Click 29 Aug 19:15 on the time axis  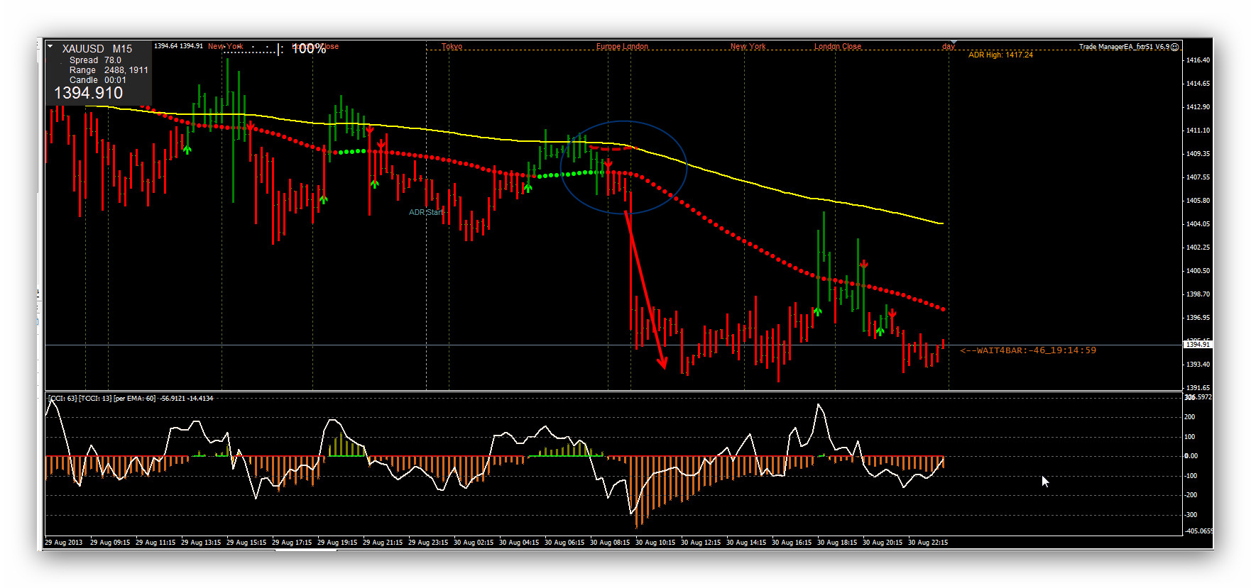(x=337, y=543)
